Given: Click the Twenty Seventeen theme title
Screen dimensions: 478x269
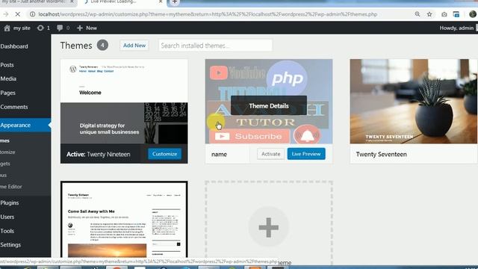Looking at the screenshot, I should click(382, 155).
